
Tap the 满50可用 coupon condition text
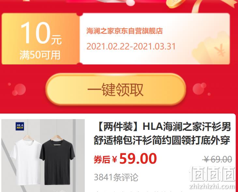coord(40,55)
